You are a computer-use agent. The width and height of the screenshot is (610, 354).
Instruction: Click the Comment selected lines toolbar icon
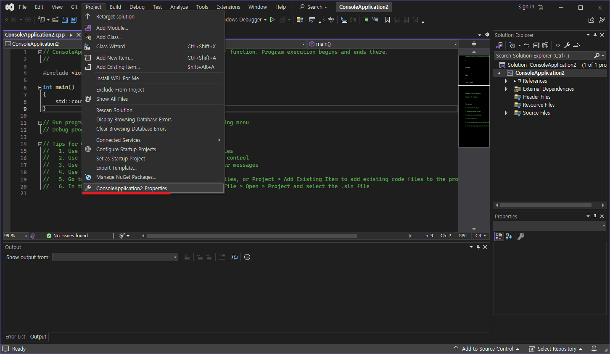(x=365, y=20)
